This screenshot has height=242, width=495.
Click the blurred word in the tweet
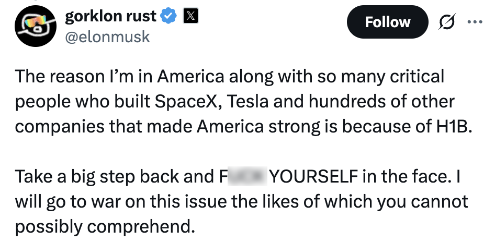pyautogui.click(x=246, y=177)
